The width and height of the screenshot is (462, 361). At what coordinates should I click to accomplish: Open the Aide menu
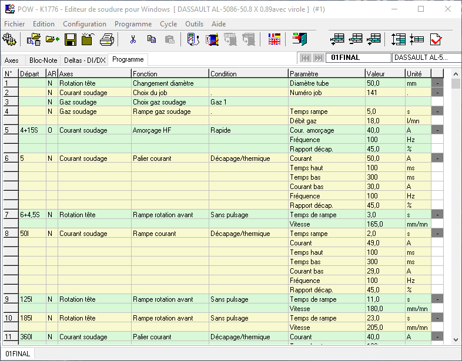pos(219,24)
